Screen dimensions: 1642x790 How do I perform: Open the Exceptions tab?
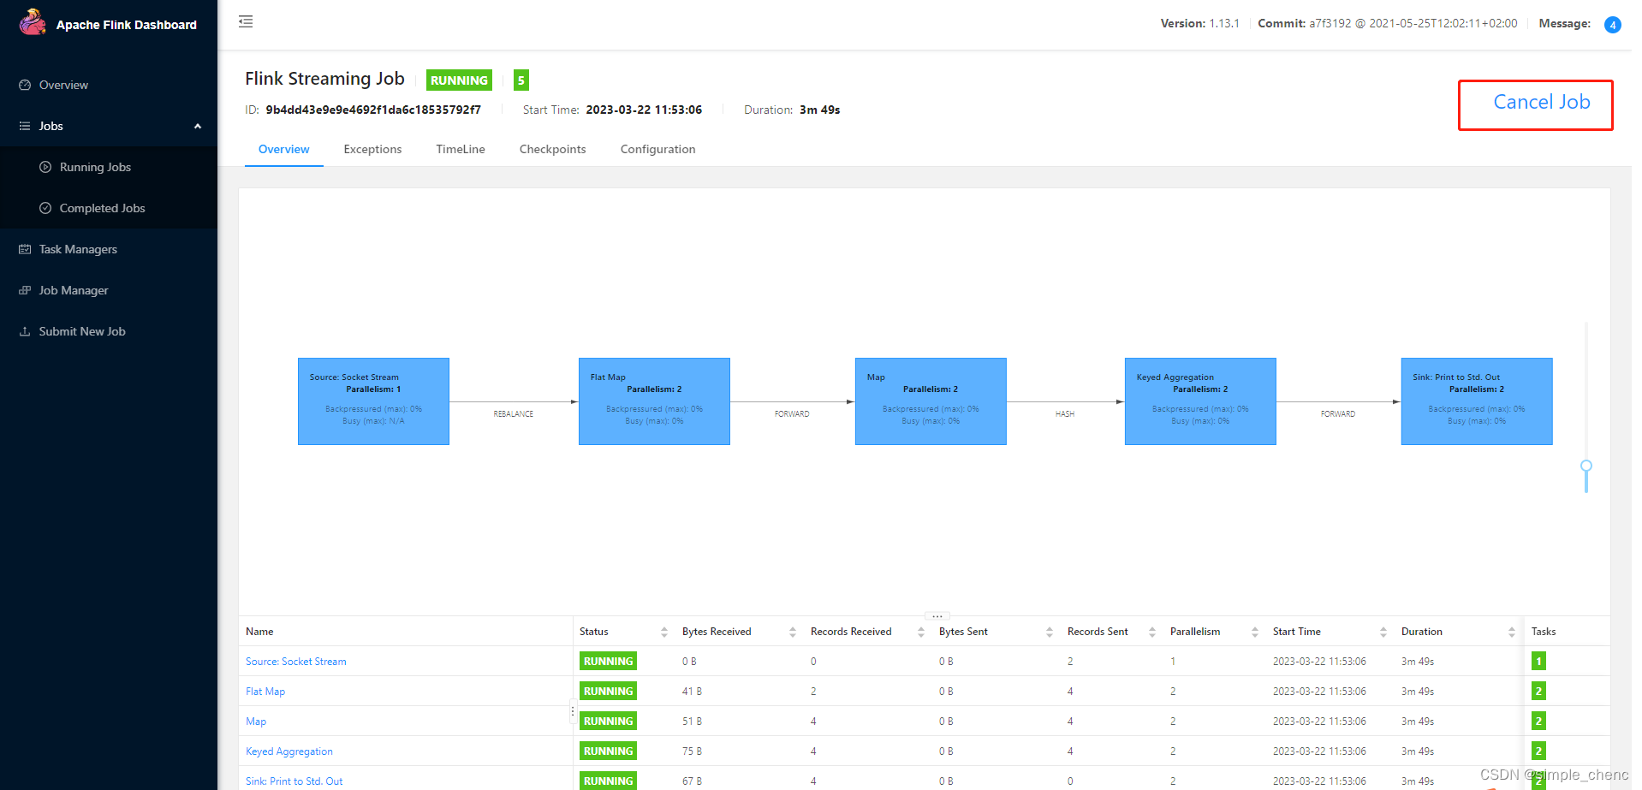(x=372, y=149)
